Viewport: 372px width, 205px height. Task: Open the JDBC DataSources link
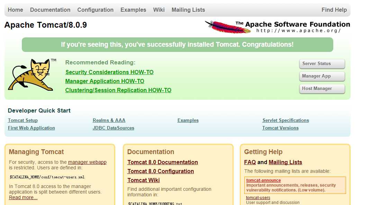tap(114, 128)
